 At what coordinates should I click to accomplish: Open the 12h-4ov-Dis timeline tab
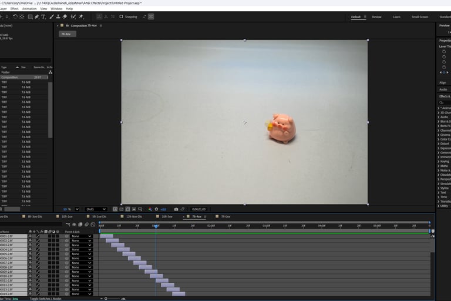134,216
